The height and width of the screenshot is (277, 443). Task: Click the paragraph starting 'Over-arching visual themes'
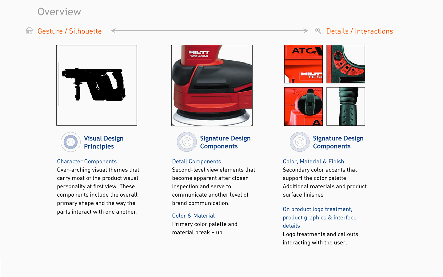(x=98, y=191)
